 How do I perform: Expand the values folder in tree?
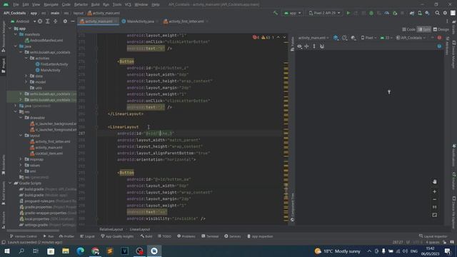21,165
